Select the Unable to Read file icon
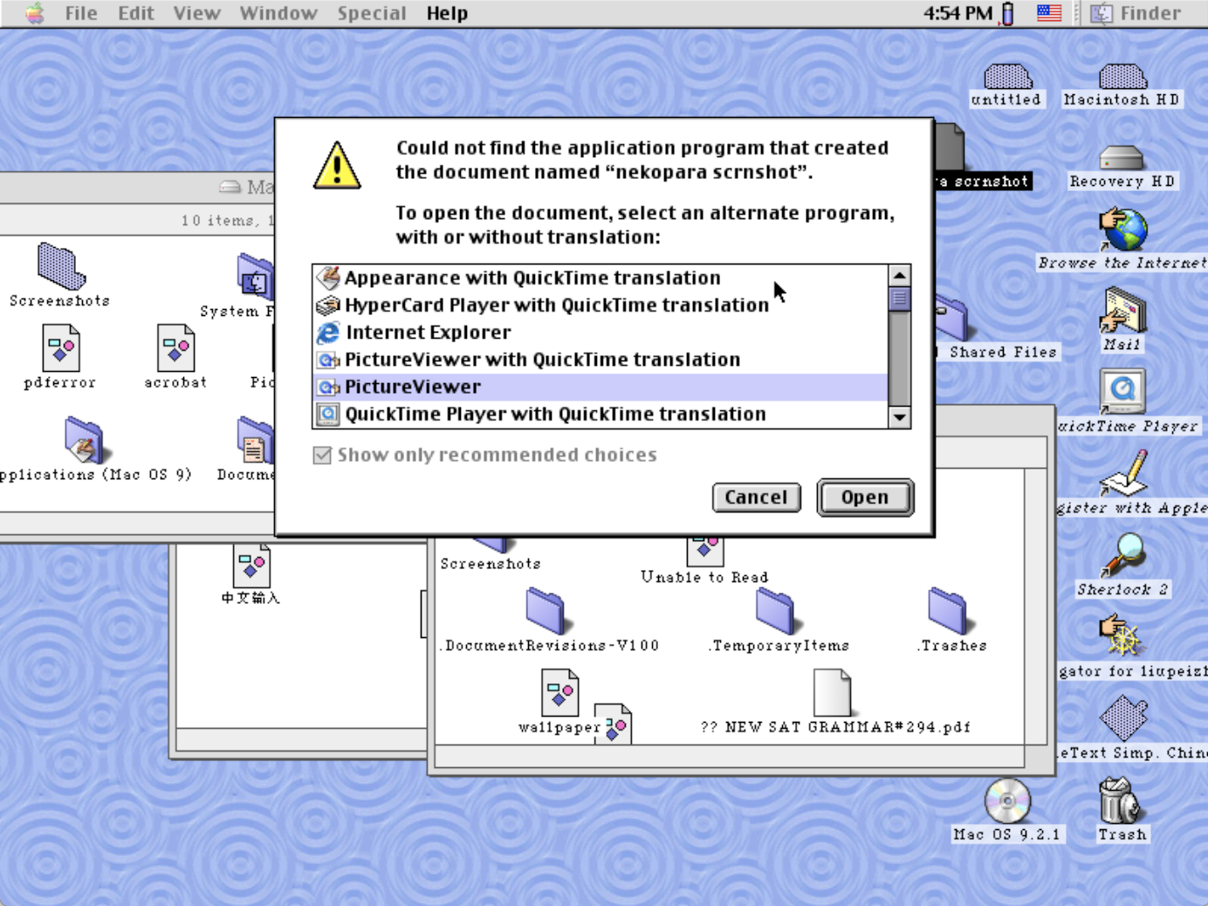This screenshot has height=906, width=1208. pyautogui.click(x=704, y=551)
